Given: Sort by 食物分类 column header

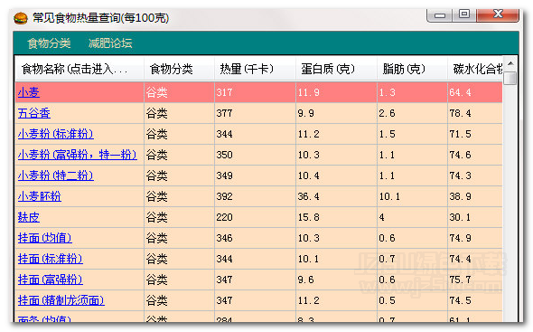Looking at the screenshot, I should (180, 69).
